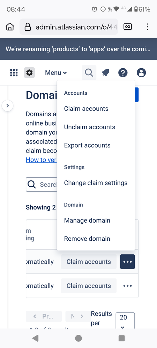Select Manage domain option
This screenshot has height=348, width=157.
tap(96, 221)
